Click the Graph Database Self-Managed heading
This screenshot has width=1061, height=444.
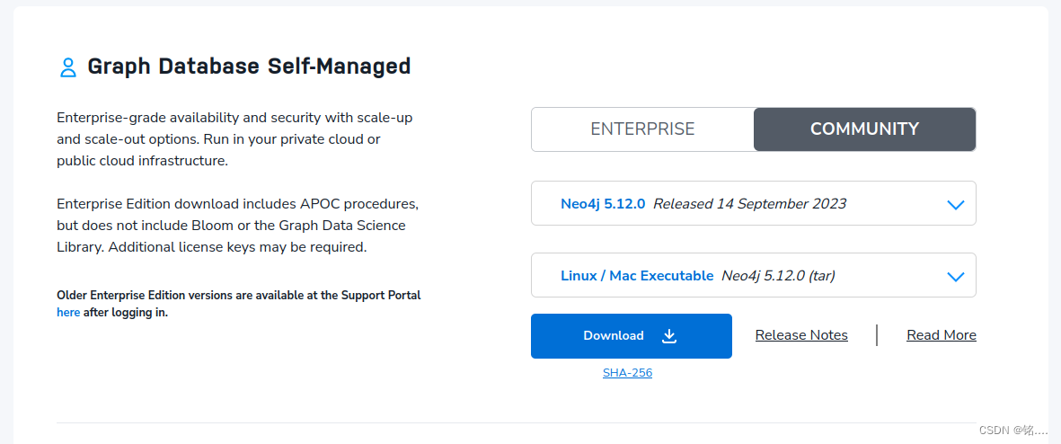click(249, 67)
